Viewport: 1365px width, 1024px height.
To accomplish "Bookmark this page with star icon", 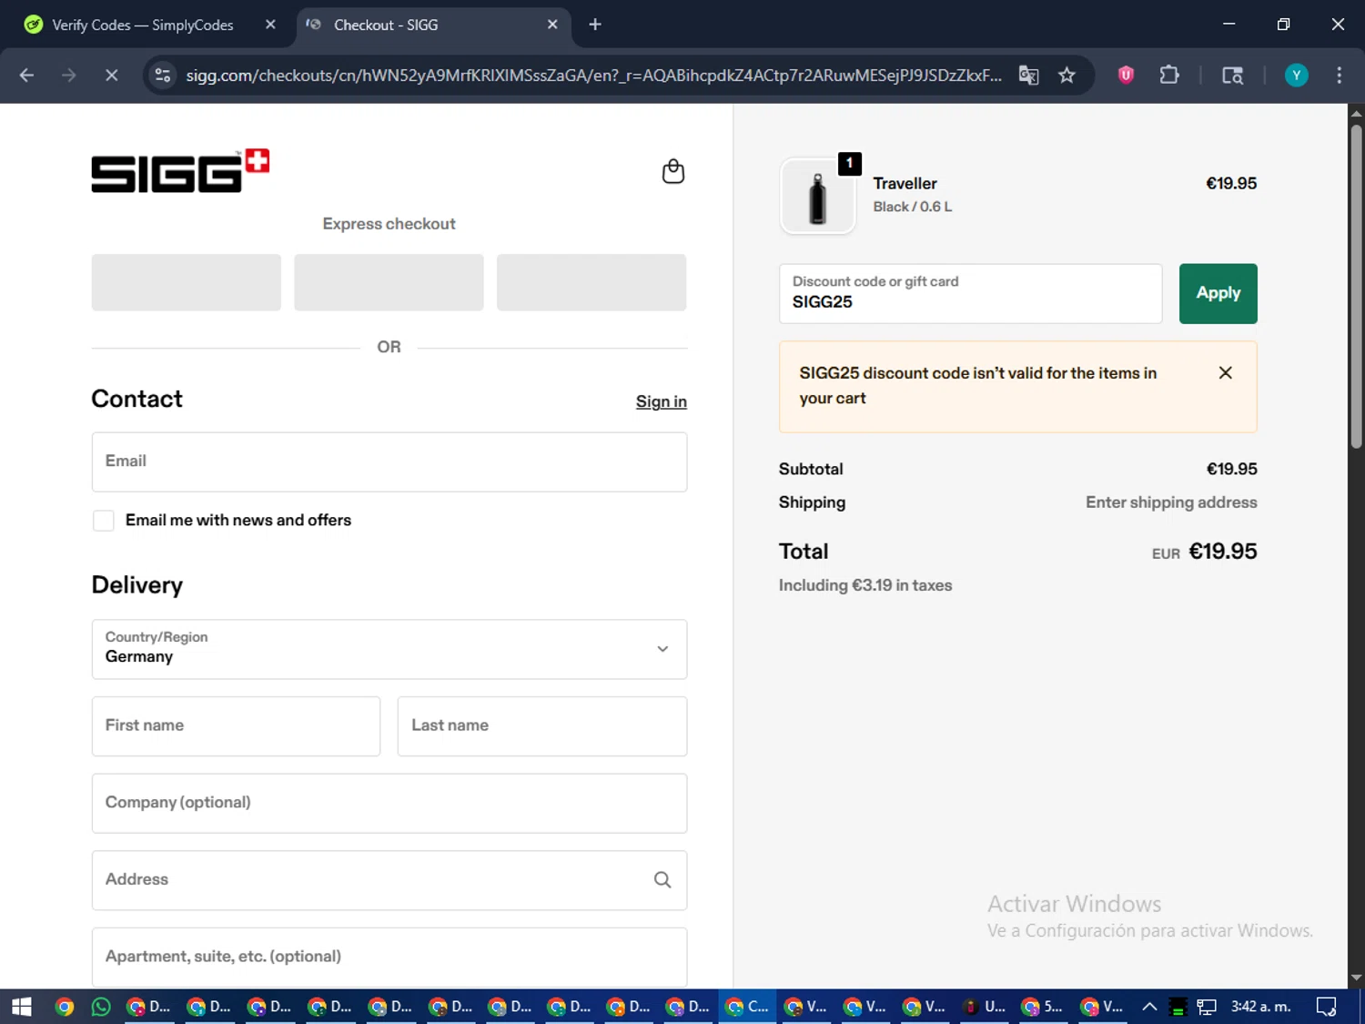I will point(1067,76).
